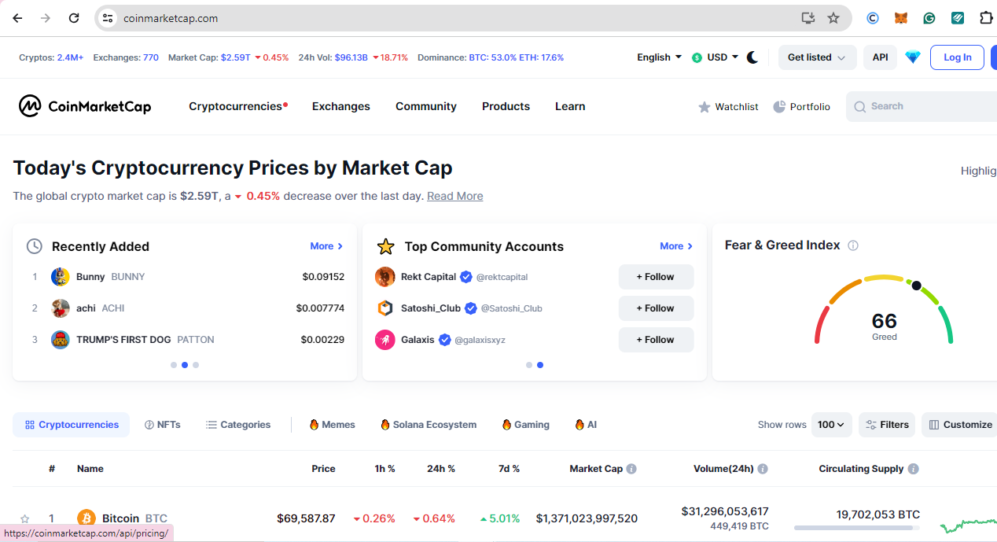Switch to the NFTs tab

click(163, 425)
